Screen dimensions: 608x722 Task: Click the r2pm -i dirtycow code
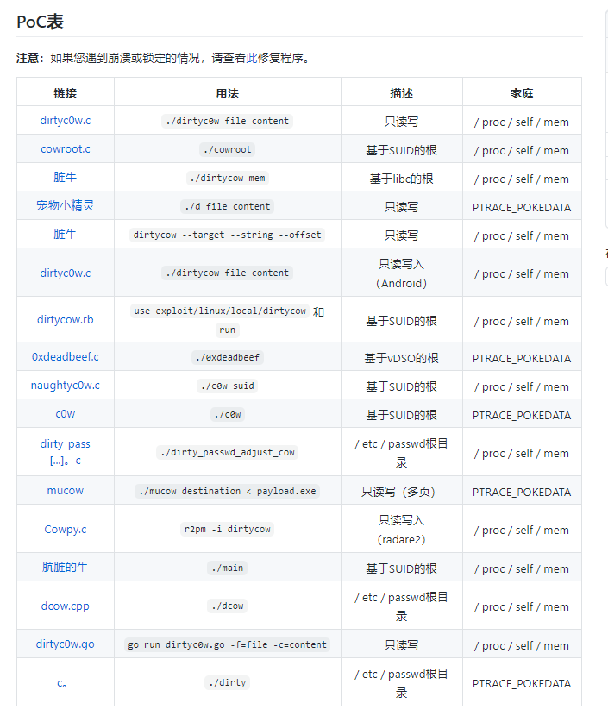(228, 530)
